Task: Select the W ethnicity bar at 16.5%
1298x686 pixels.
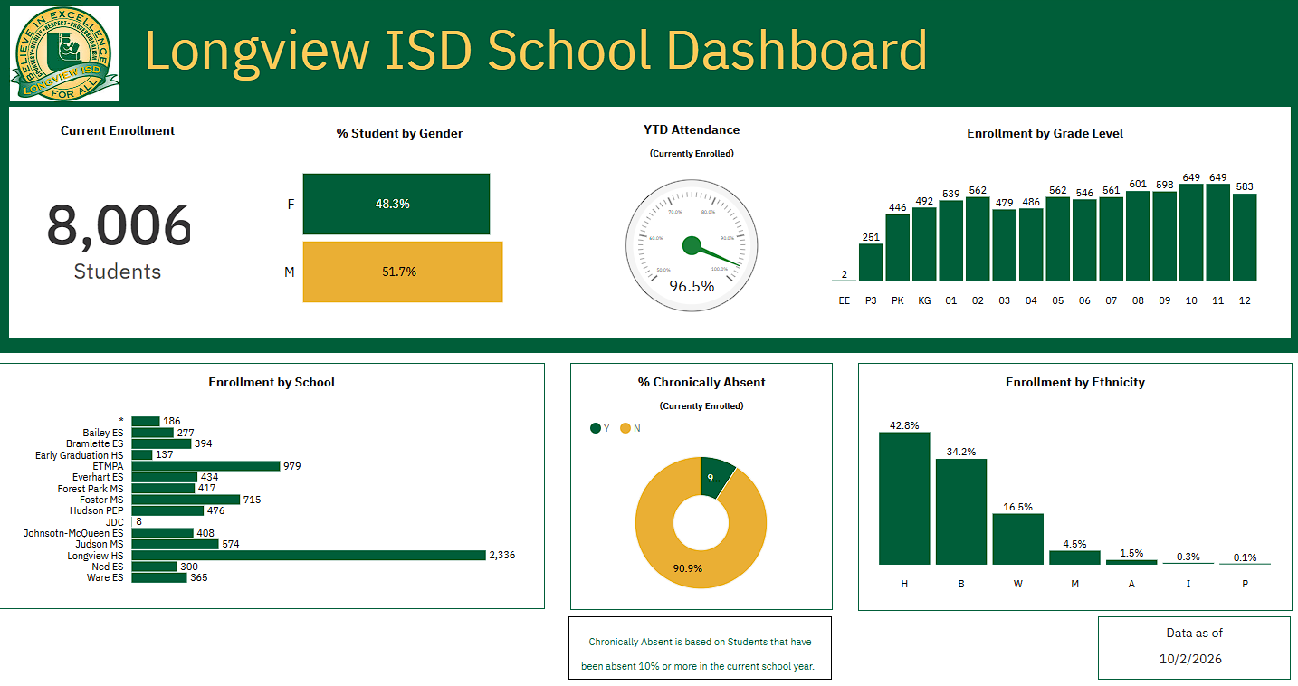Action: coord(1017,539)
